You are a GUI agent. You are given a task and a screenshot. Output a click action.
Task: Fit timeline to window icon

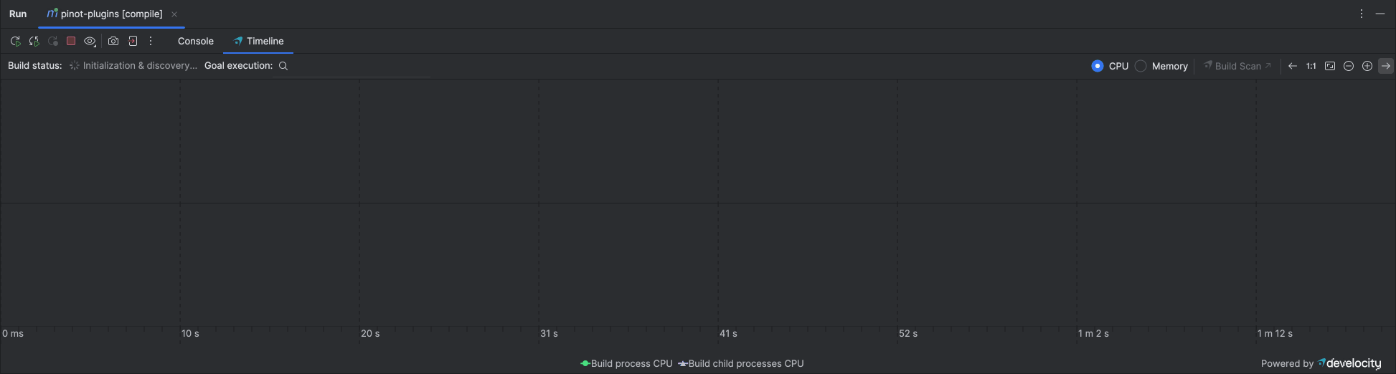click(1330, 66)
